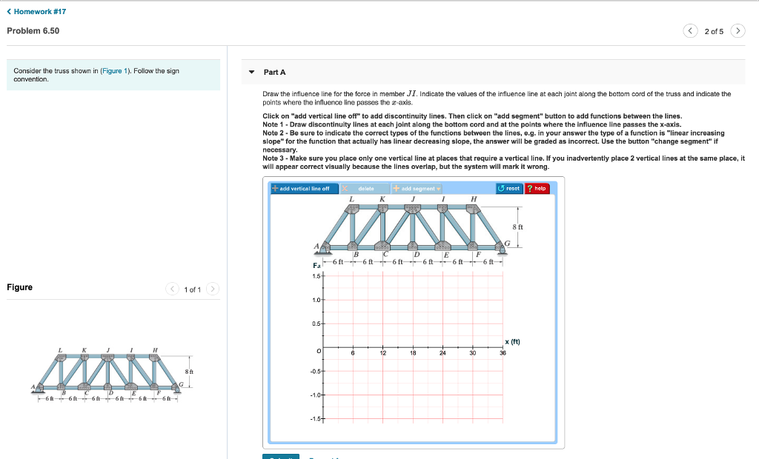Click the plus icon on add segment

click(397, 188)
